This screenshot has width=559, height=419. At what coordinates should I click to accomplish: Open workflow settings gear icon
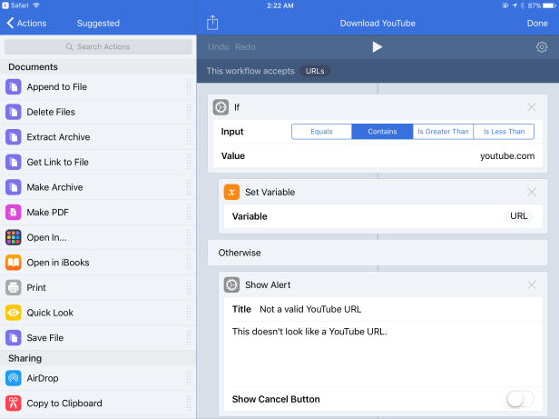[542, 47]
